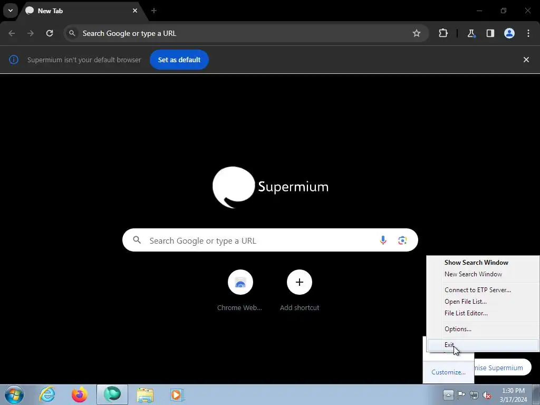540x405 pixels.
Task: Open the Extensions puzzle icon
Action: pos(443,33)
